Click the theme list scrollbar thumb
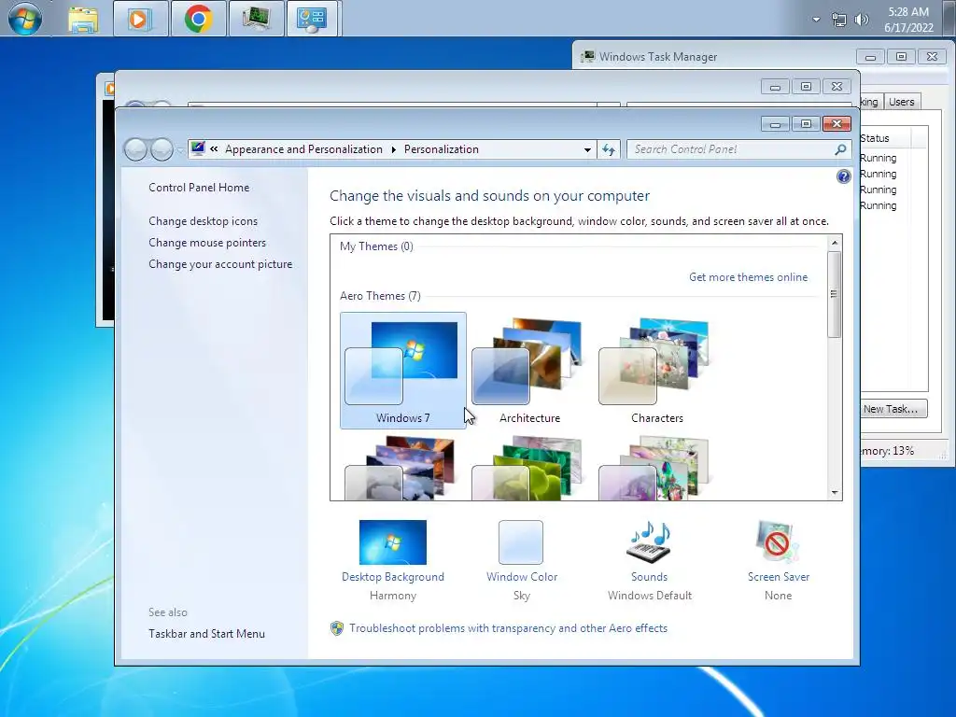This screenshot has width=956, height=717. [835, 294]
